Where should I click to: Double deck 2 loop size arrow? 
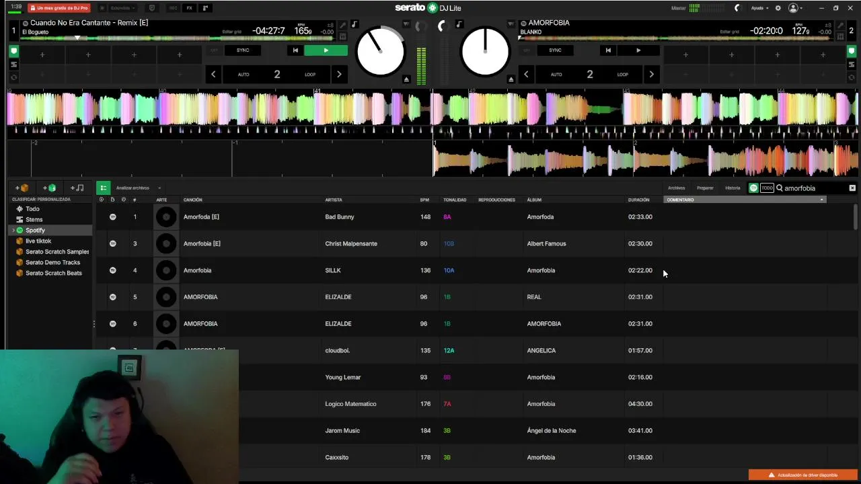tap(651, 75)
